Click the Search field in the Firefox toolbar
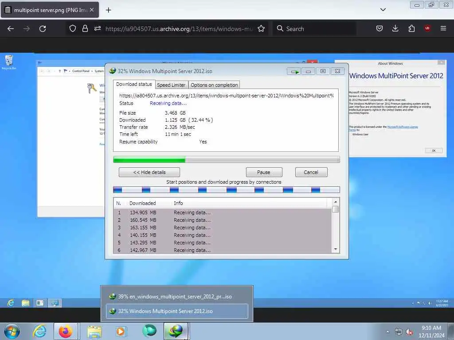Screen dimensions: 454x340 [x=314, y=29]
